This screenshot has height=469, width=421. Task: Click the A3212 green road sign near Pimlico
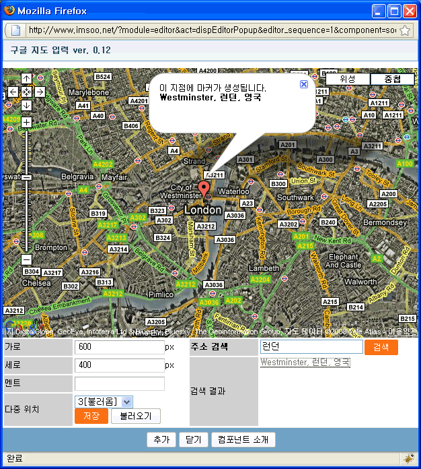coord(186,284)
